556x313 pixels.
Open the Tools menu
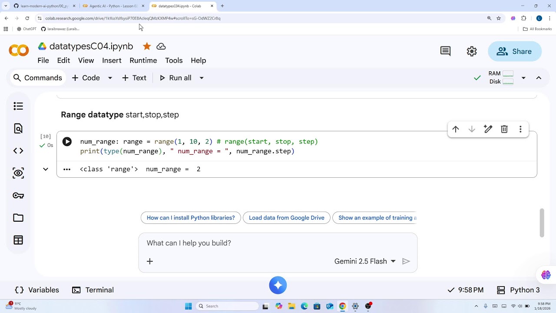point(174,60)
